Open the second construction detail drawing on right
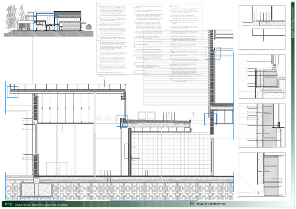This screenshot has width=296, height=209. [x=264, y=77]
